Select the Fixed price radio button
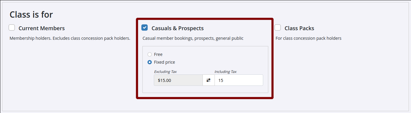 click(x=150, y=62)
